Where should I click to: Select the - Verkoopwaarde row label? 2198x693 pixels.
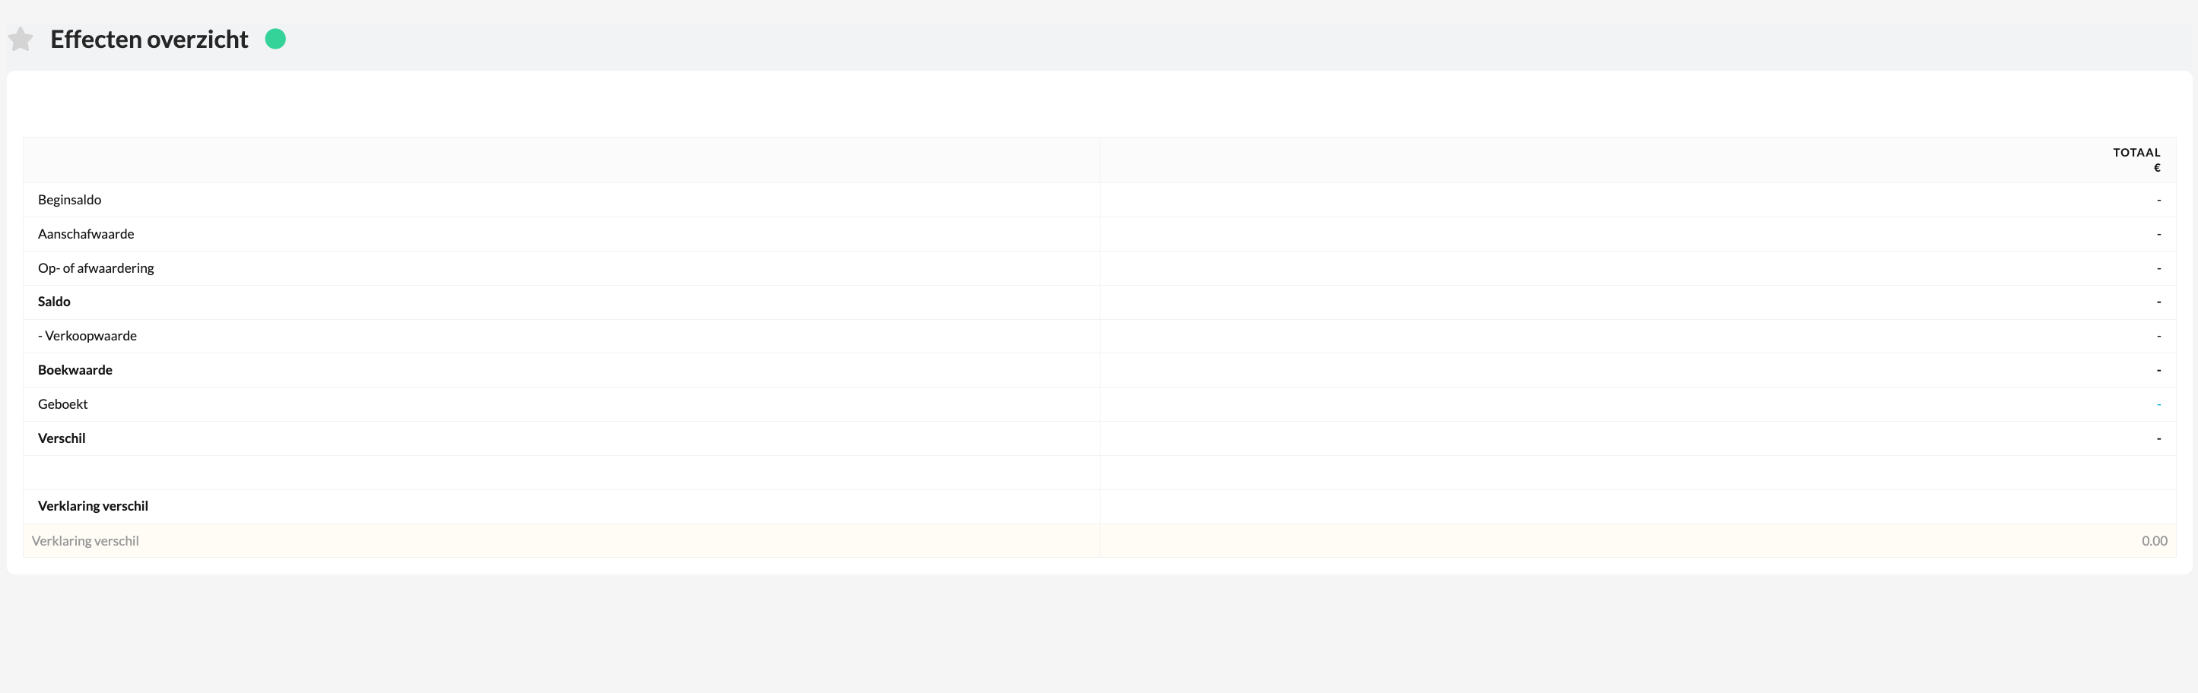point(87,336)
